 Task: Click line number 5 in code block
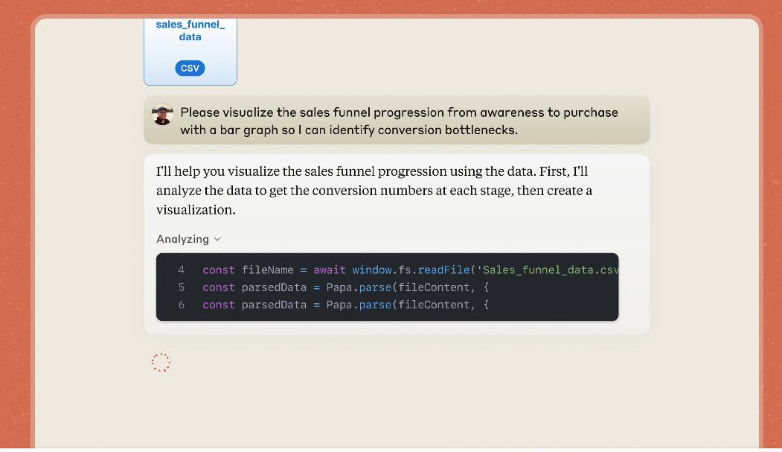coord(181,287)
